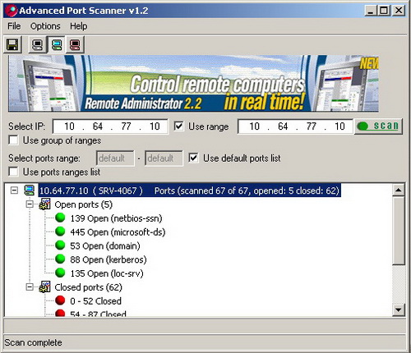Click the first default ports range field
Viewport: 411px width, 353px height.
115,158
